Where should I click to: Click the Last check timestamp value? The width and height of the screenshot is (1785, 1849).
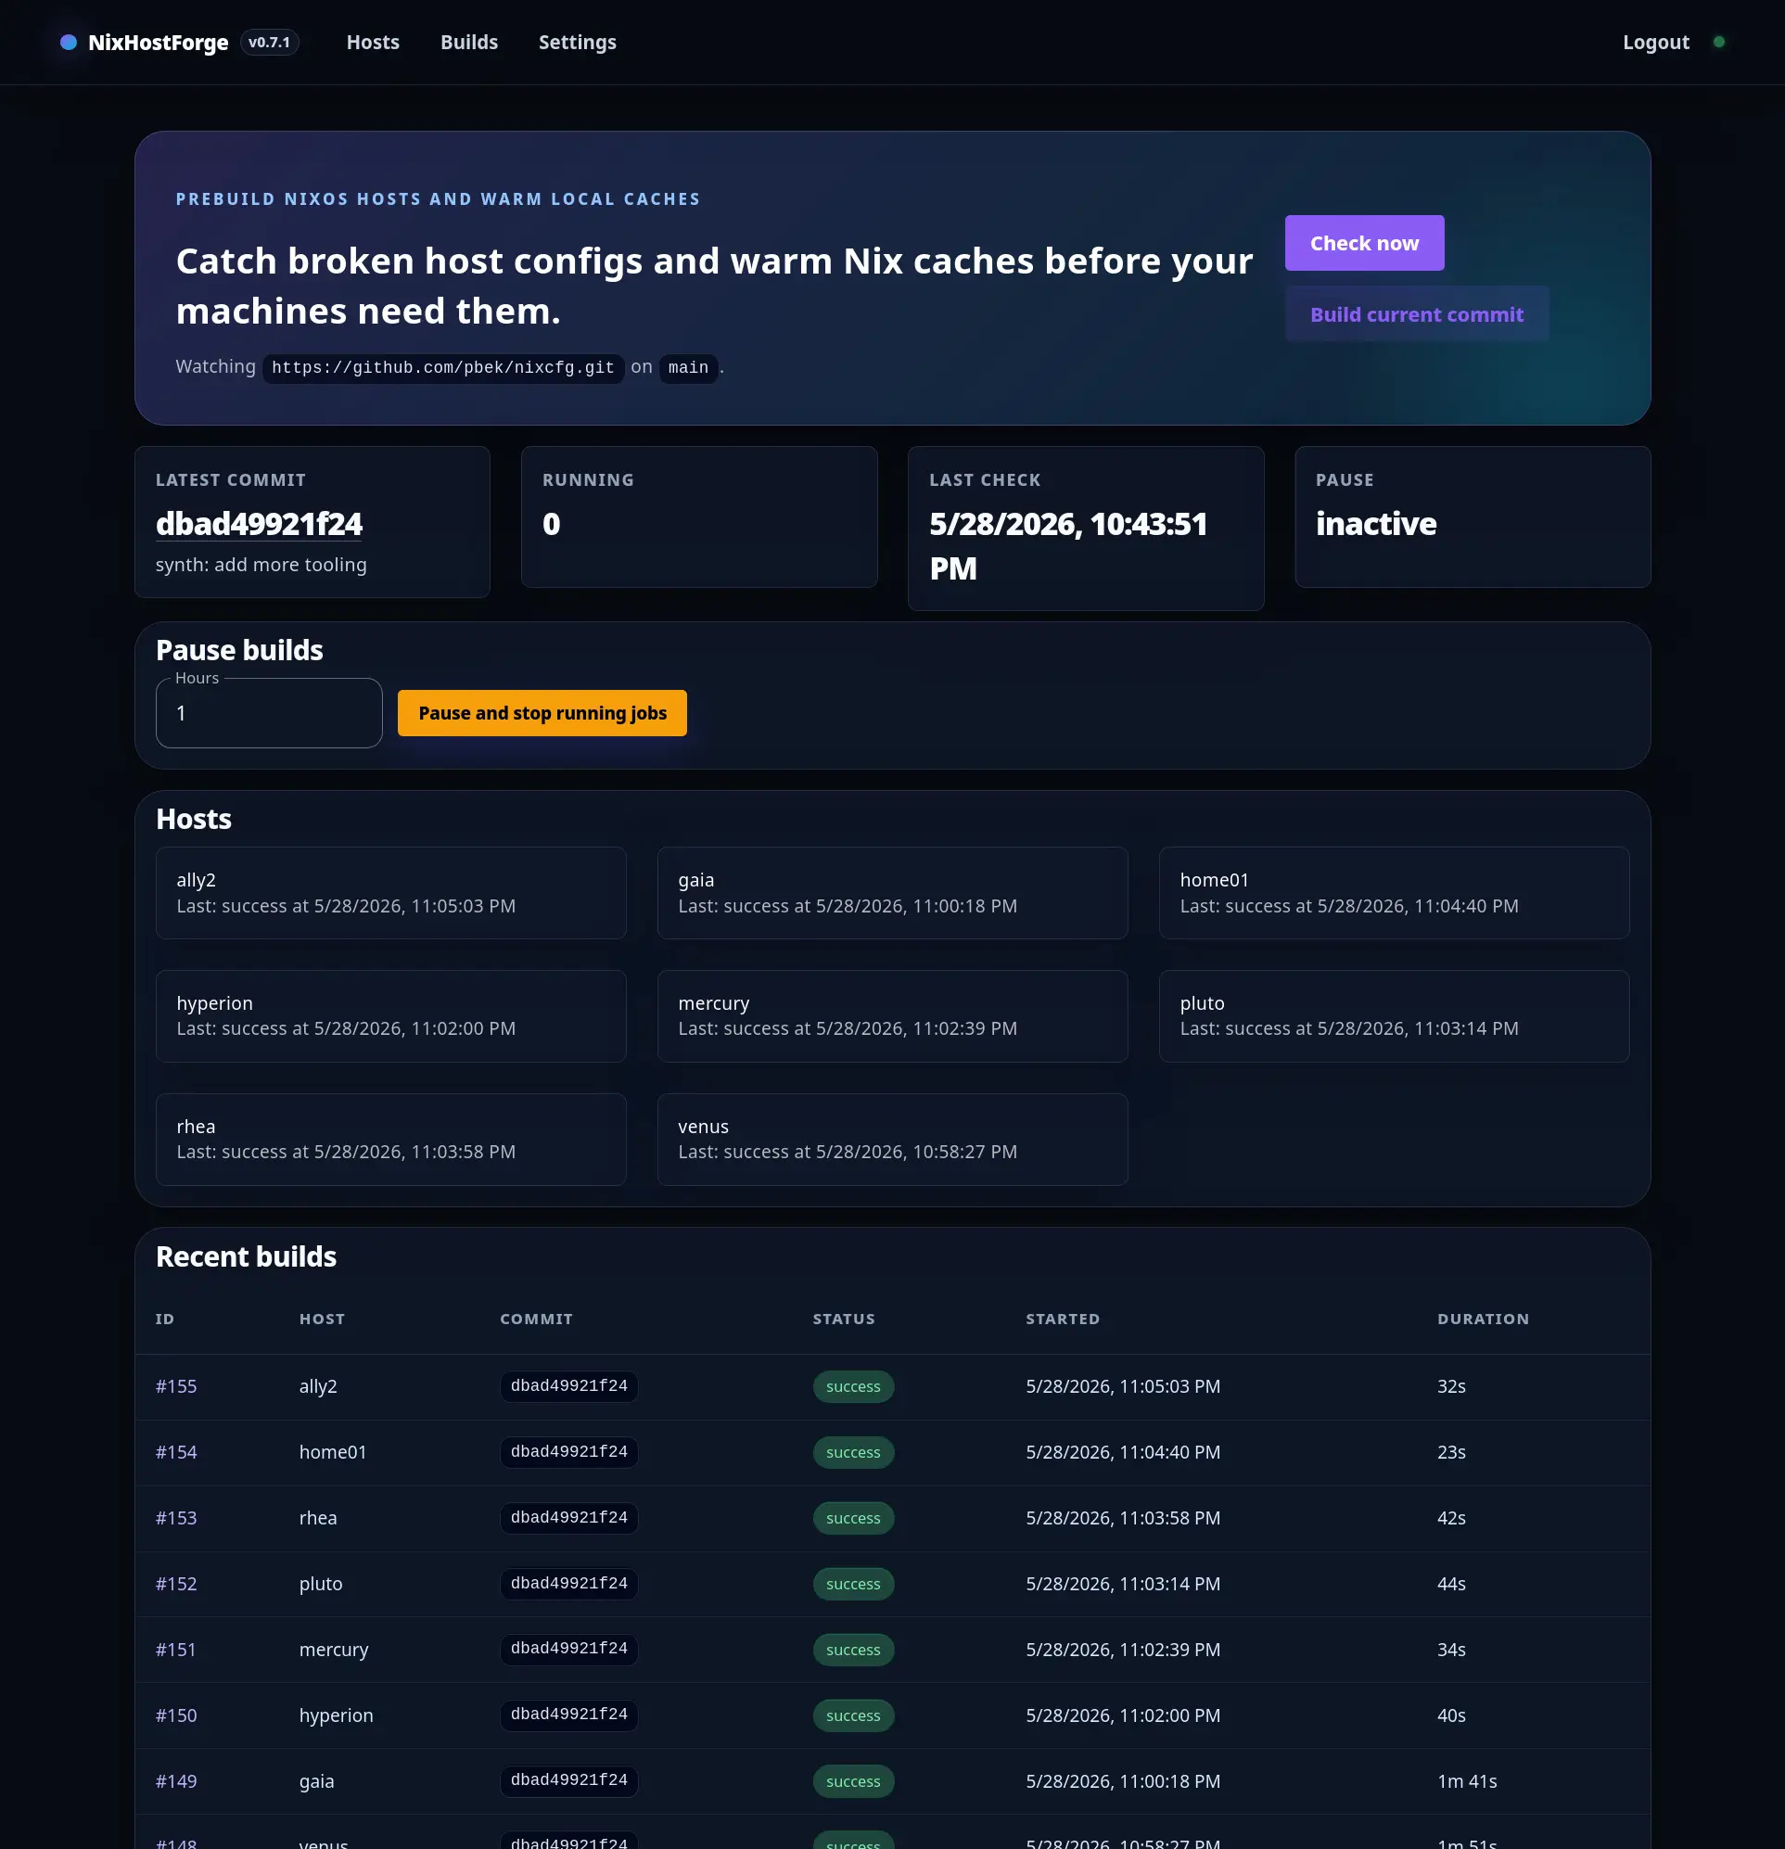pos(1068,546)
